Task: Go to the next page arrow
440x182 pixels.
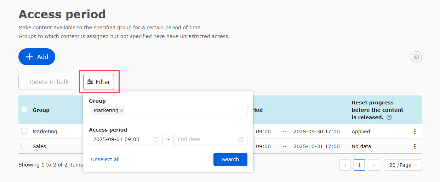Action: [373, 165]
